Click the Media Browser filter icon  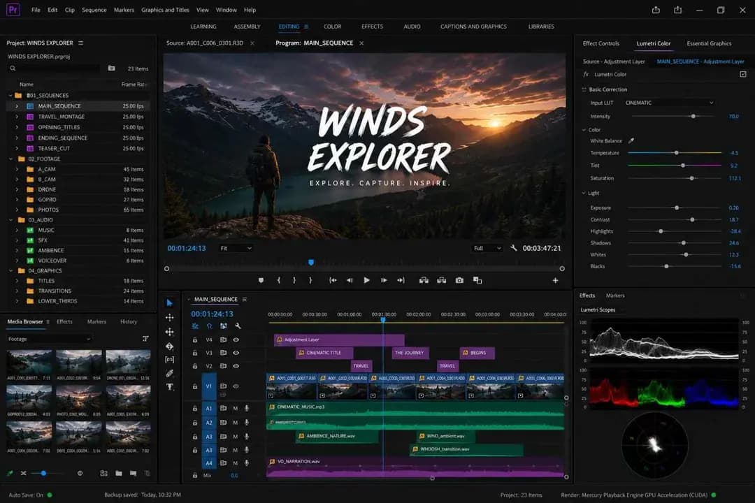145,339
